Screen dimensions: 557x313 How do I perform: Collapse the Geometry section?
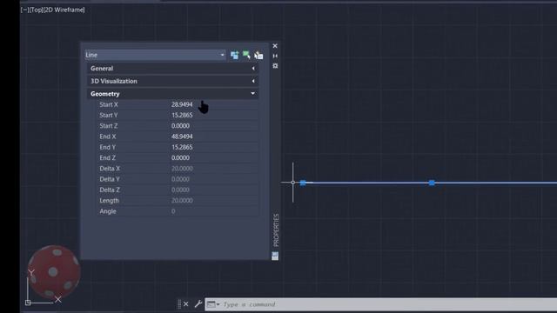(172, 94)
